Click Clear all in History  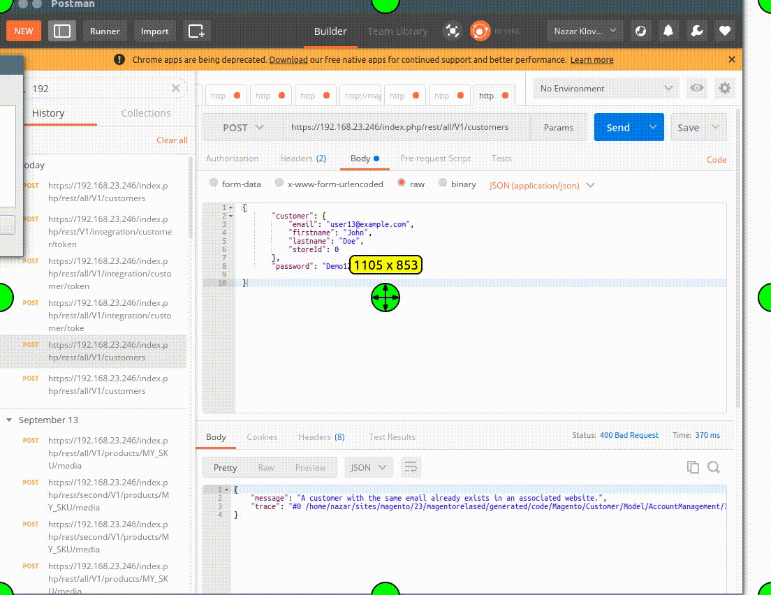[172, 140]
